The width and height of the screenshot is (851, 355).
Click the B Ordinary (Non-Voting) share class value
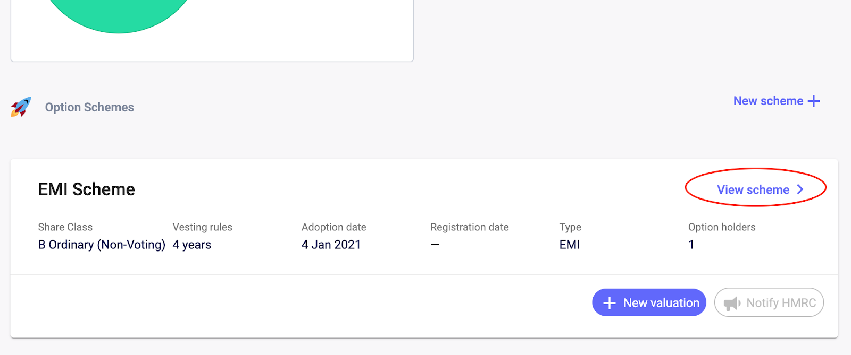[x=102, y=245]
